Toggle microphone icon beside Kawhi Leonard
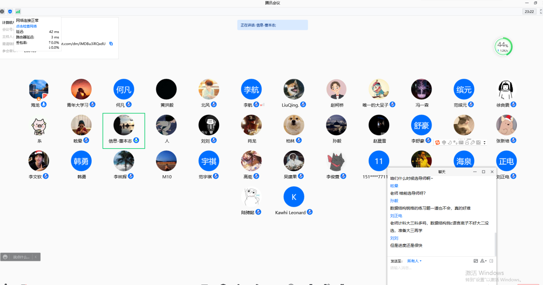The image size is (543, 285). (x=310, y=212)
